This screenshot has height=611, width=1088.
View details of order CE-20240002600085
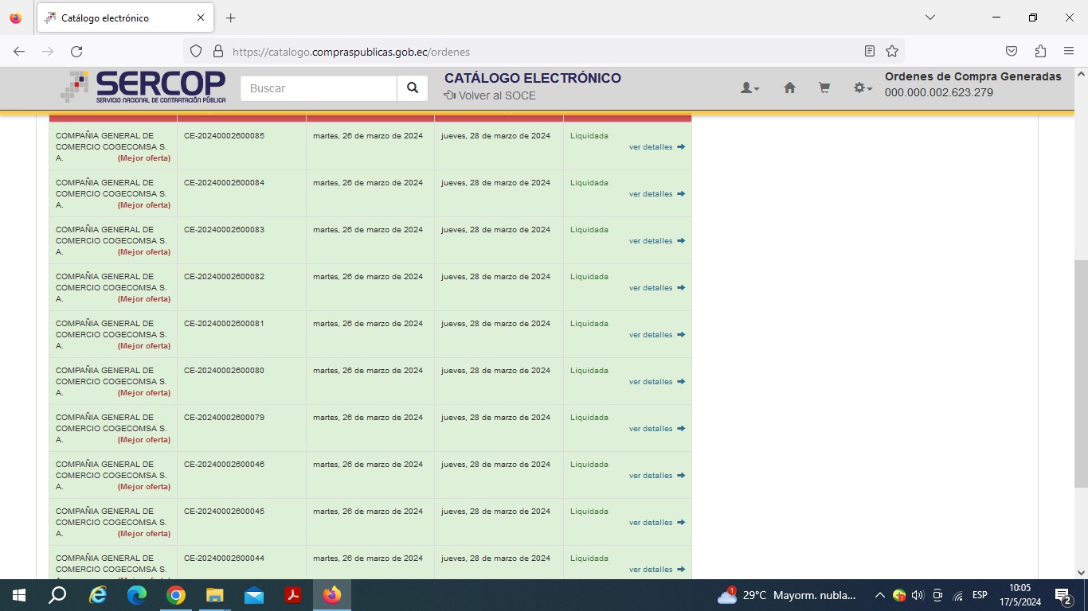point(651,147)
